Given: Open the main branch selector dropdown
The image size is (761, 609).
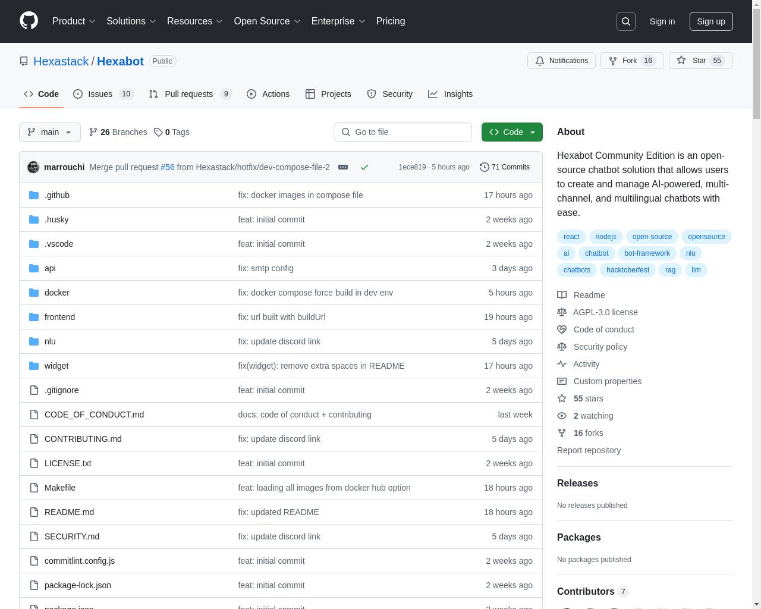Looking at the screenshot, I should (x=50, y=132).
